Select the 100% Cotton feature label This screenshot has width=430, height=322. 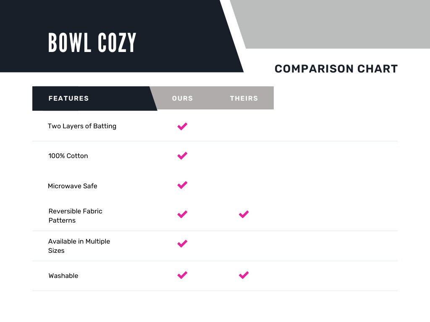(68, 156)
